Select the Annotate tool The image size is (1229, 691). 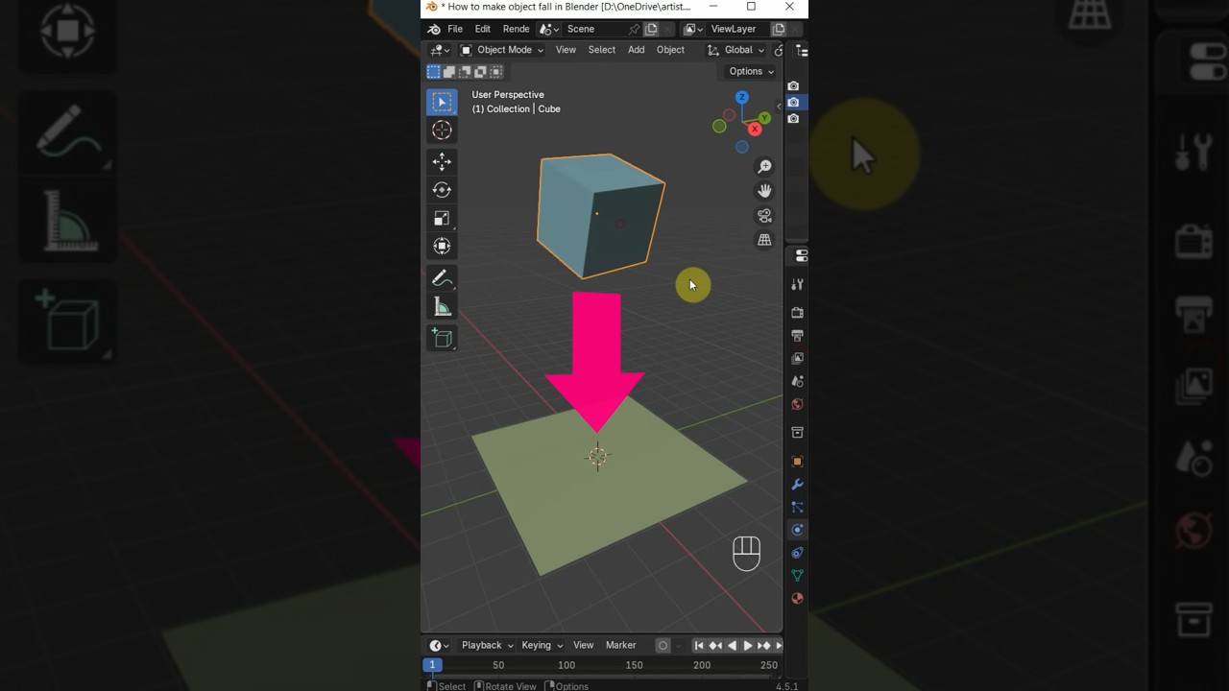pyautogui.click(x=442, y=278)
